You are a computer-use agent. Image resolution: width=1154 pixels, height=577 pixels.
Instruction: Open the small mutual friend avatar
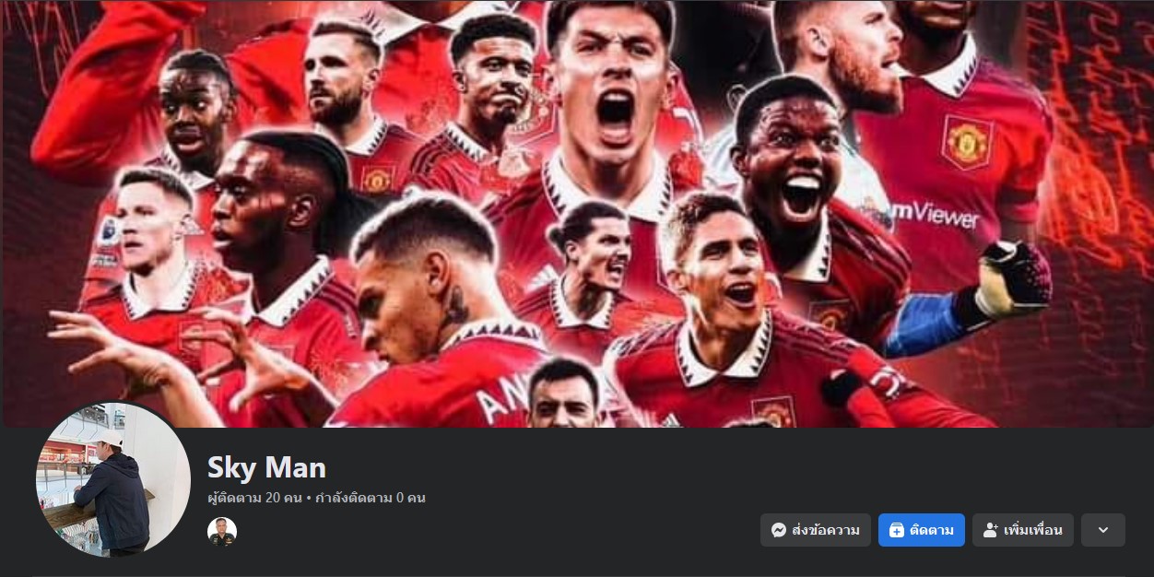[222, 532]
